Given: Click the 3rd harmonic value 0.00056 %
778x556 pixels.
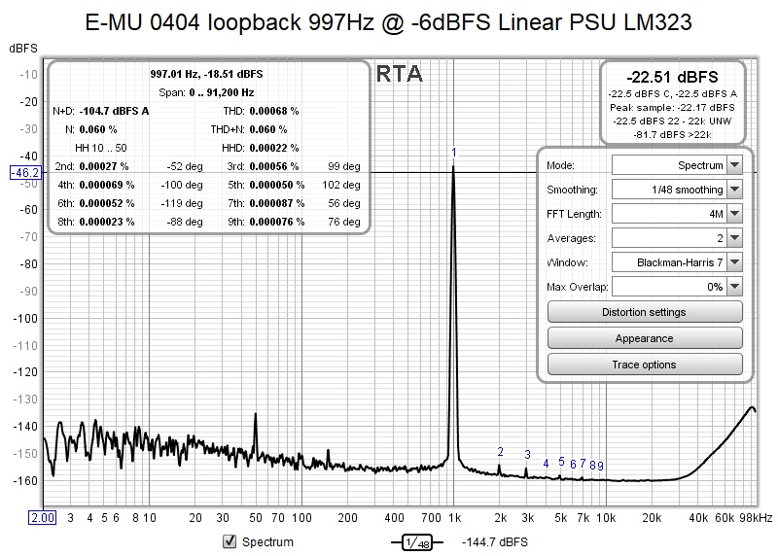Looking at the screenshot, I should [274, 166].
